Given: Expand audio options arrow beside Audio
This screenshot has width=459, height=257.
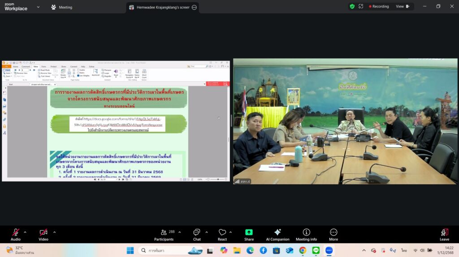Looking at the screenshot, I should 25,232.
